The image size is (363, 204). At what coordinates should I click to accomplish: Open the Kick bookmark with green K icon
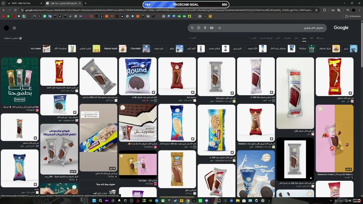[9, 16]
